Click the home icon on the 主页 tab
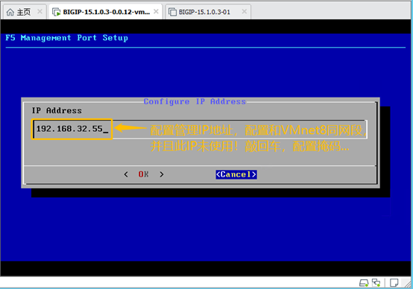 10,12
